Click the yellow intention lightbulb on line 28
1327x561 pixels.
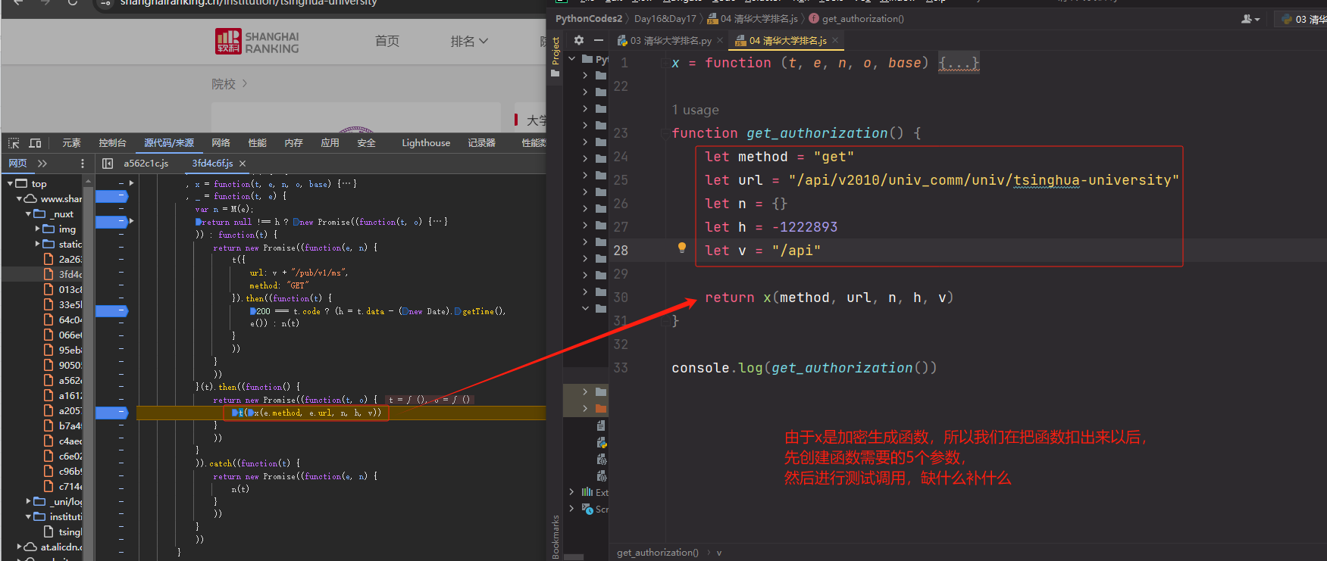click(681, 248)
